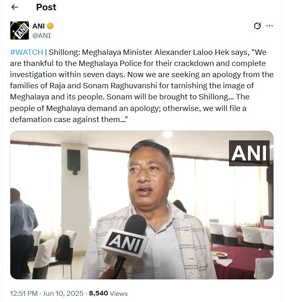The width and height of the screenshot is (285, 302).
Task: Play the minister interview video
Action: click(x=142, y=205)
